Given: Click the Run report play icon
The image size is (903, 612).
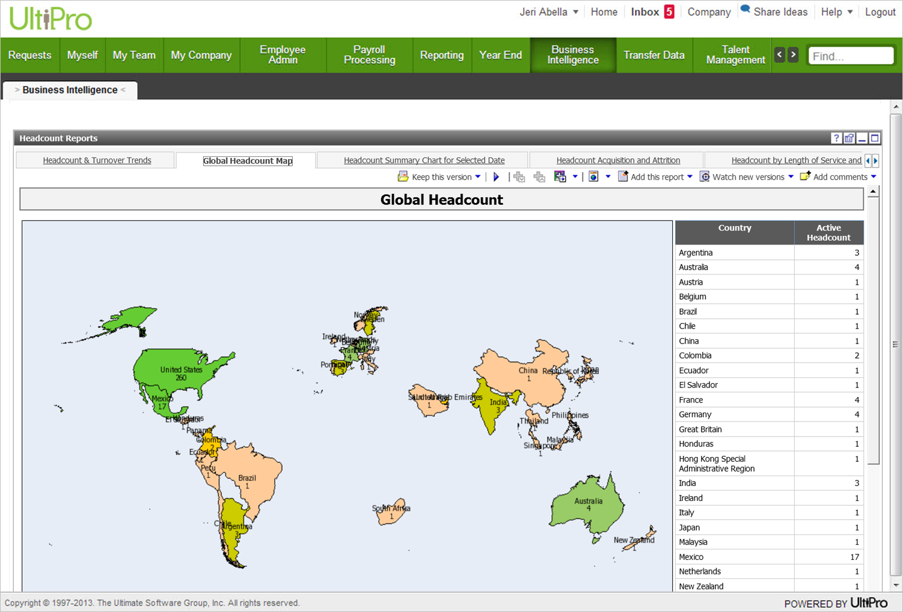Looking at the screenshot, I should point(496,177).
